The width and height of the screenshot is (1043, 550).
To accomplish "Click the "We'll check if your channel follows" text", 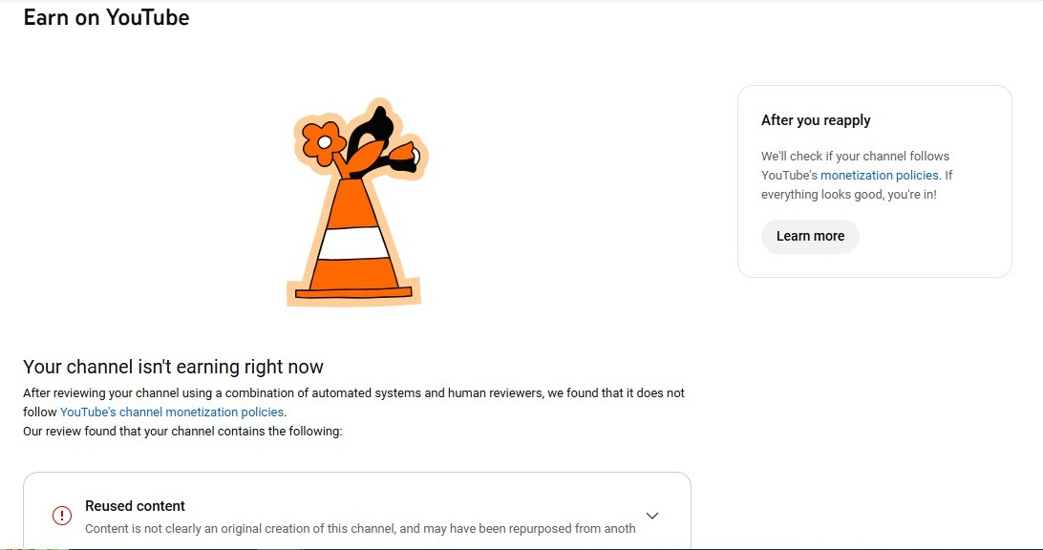I will click(856, 157).
